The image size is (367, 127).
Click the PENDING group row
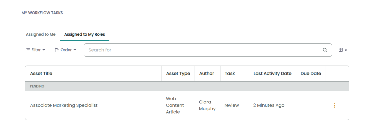[x=187, y=86]
